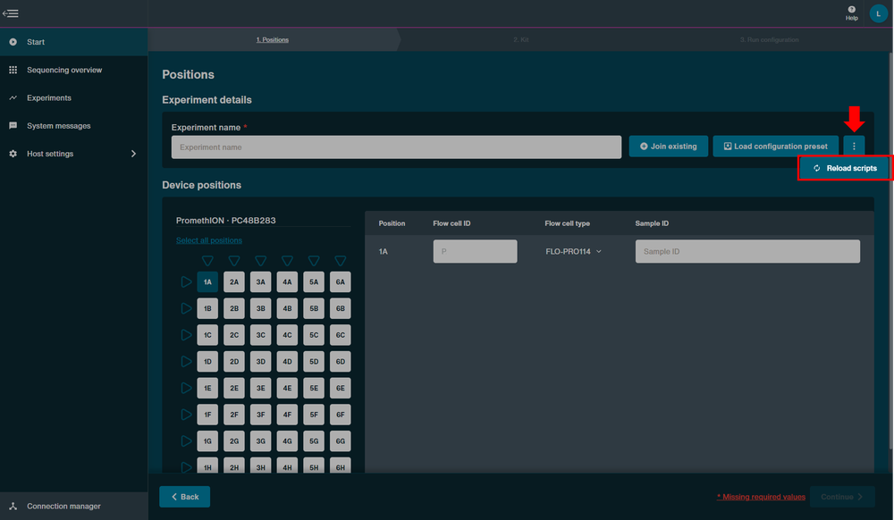The width and height of the screenshot is (894, 520).
Task: Select row G with its triangle arrow
Action: click(186, 440)
